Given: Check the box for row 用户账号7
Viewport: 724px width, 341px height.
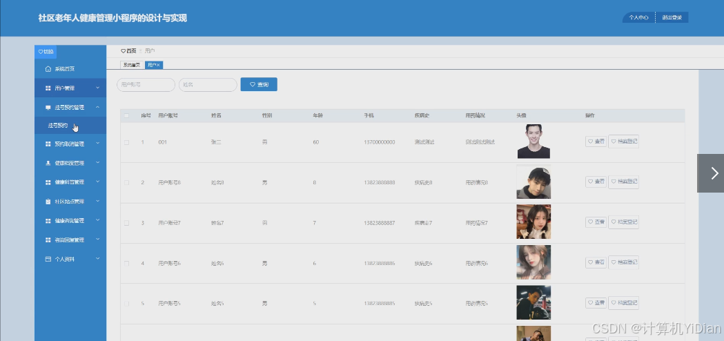Looking at the screenshot, I should (x=126, y=223).
